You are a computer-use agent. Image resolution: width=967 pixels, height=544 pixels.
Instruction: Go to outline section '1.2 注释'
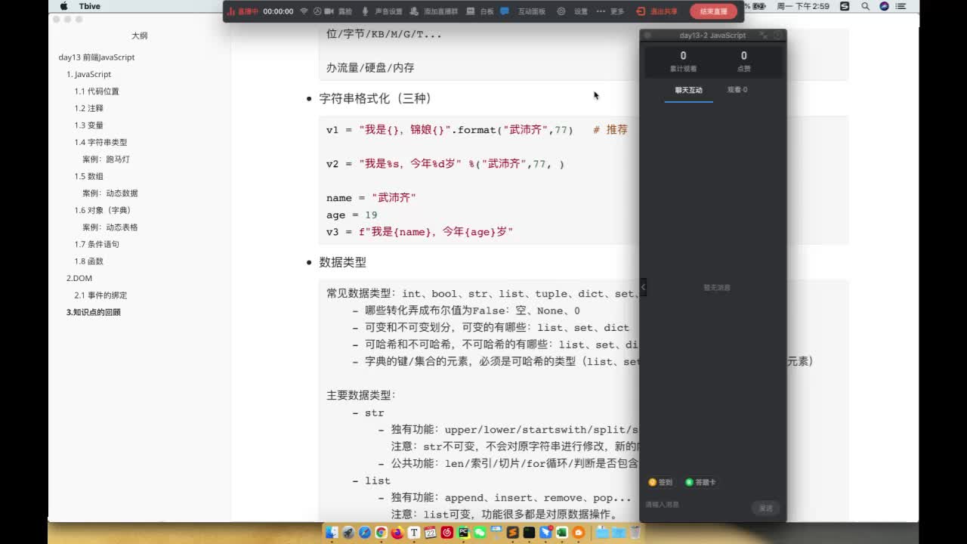tap(88, 108)
